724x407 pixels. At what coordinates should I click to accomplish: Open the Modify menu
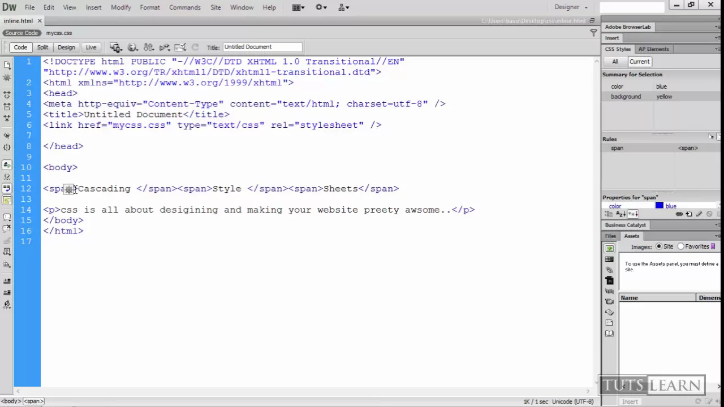(120, 7)
